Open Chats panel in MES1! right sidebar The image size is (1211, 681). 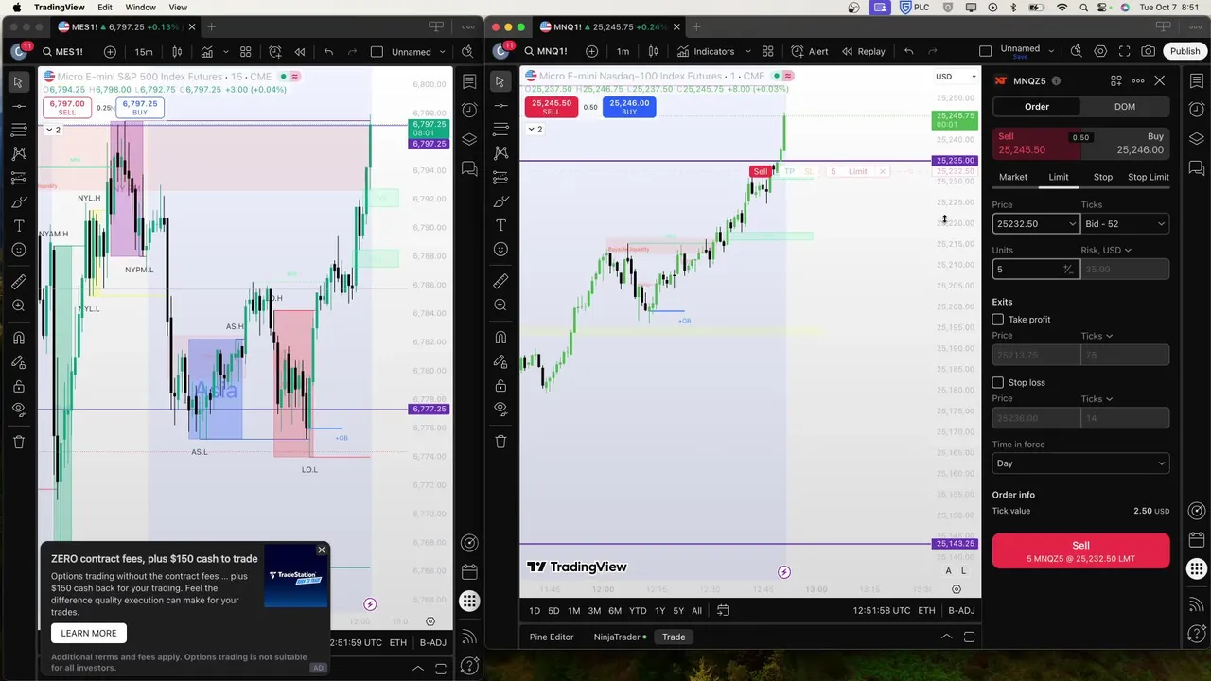469,168
